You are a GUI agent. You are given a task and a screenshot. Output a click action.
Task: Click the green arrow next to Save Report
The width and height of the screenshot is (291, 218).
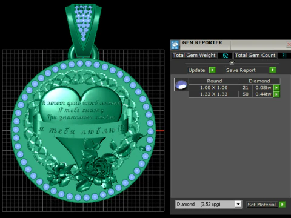pyautogui.click(x=273, y=70)
